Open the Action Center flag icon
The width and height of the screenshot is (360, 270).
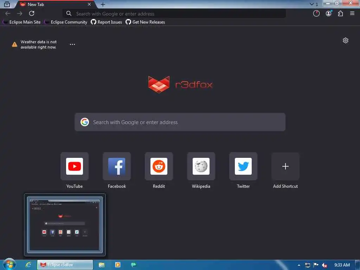coord(316,265)
